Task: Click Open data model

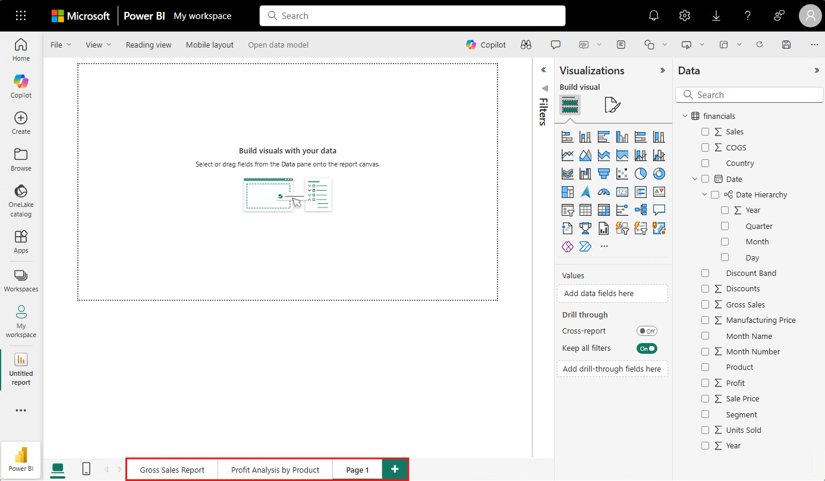Action: tap(278, 45)
